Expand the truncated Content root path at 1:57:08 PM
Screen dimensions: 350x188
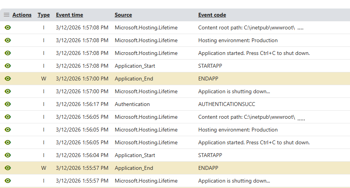[x=300, y=29]
